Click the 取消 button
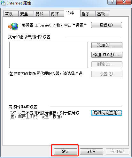The image size is (132, 158). (91, 151)
